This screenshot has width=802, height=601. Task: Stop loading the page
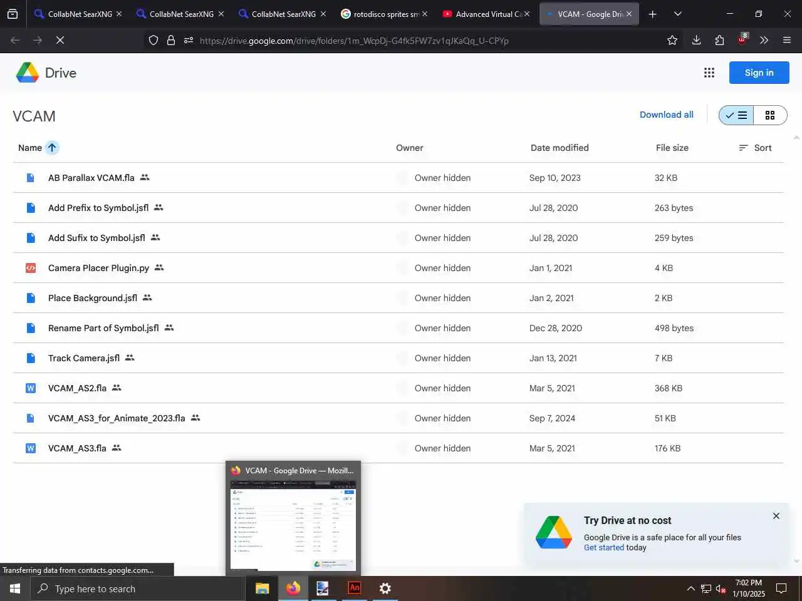click(60, 40)
